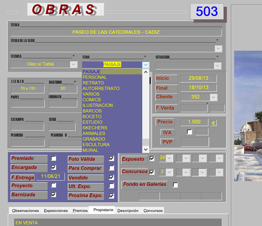Open the Exposiciones tab
Image resolution: width=262 pixels, height=226 pixels.
click(55, 211)
